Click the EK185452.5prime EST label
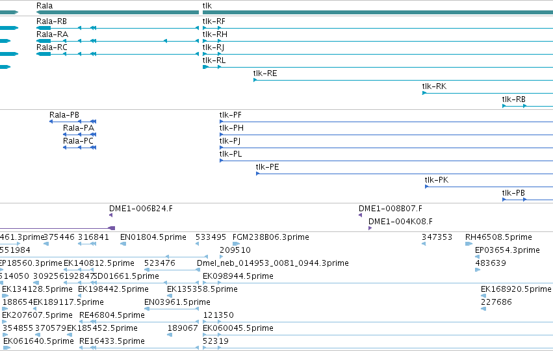 [102, 328]
